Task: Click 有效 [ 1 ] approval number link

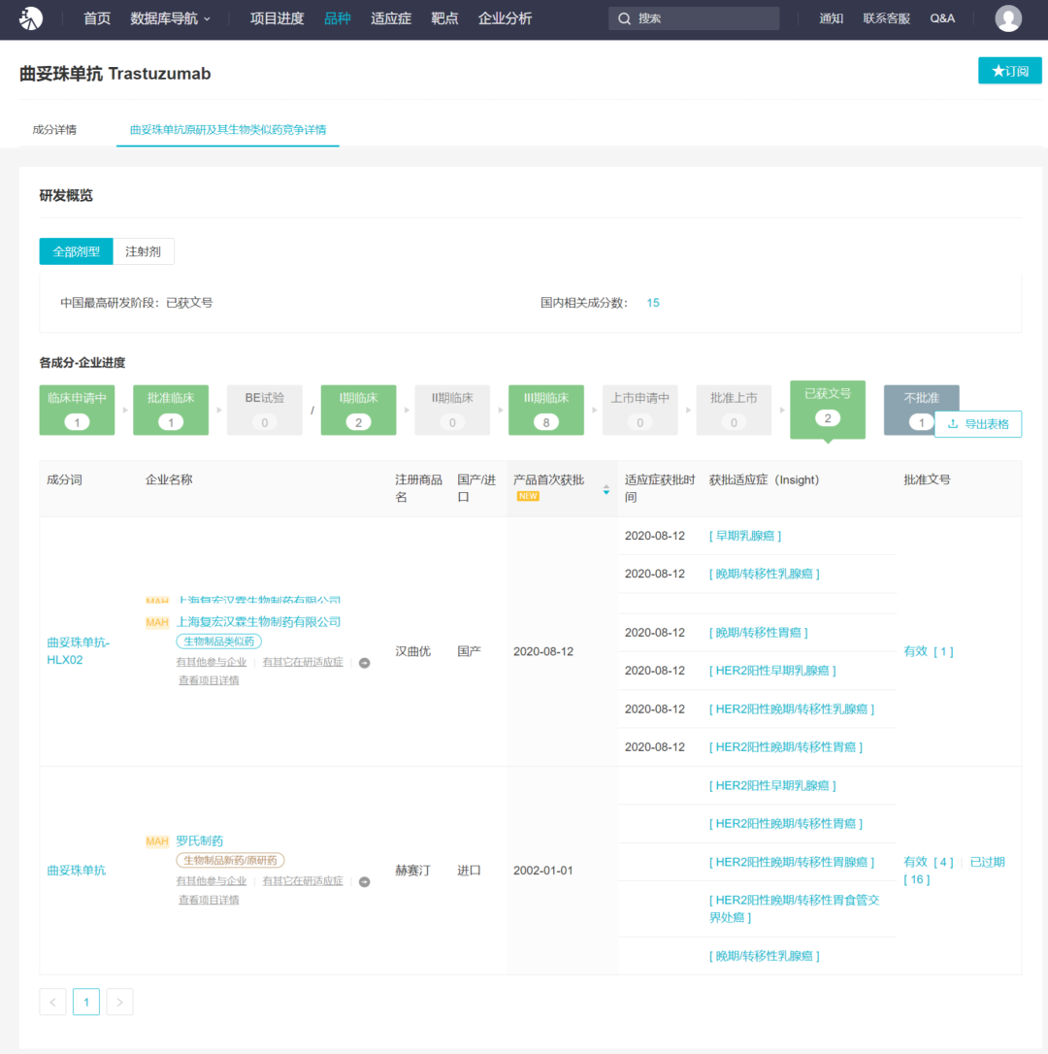Action: pyautogui.click(x=929, y=651)
